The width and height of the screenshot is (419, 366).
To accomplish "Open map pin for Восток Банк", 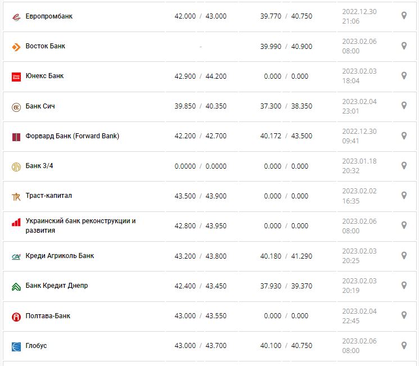I will [x=403, y=46].
